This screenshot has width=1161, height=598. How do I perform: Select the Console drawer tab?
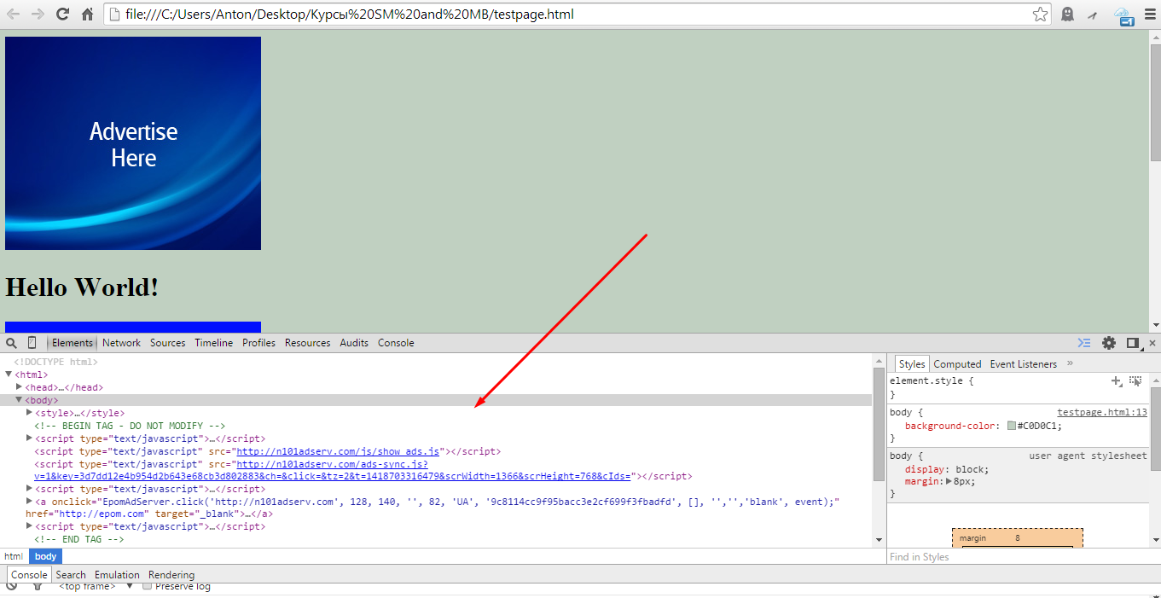29,575
